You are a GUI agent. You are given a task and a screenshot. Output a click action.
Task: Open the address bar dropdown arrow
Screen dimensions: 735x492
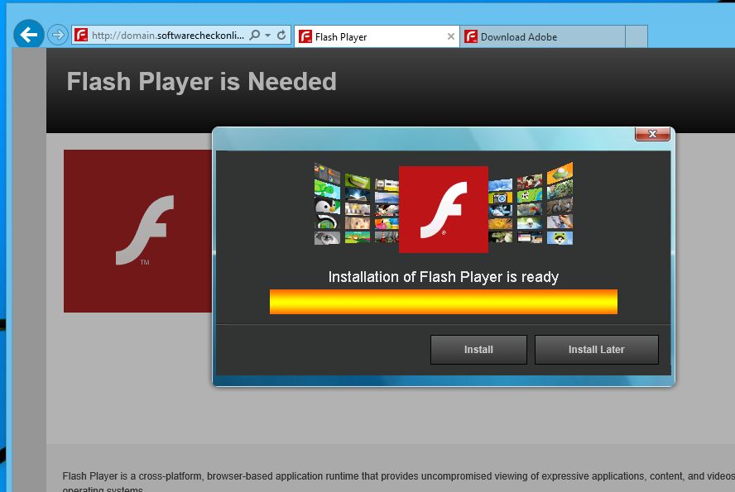click(267, 36)
